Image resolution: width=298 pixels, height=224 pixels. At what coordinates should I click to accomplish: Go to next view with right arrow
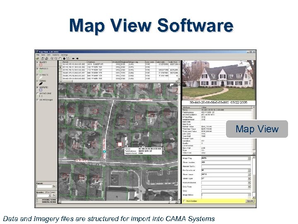click(x=77, y=58)
